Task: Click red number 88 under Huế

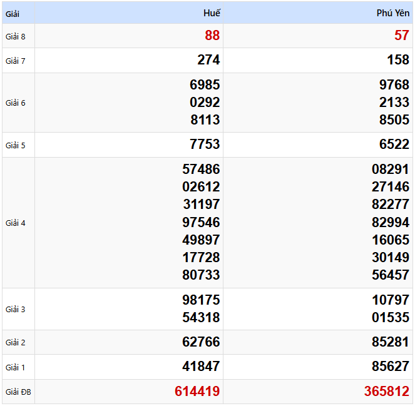Action: (x=212, y=36)
